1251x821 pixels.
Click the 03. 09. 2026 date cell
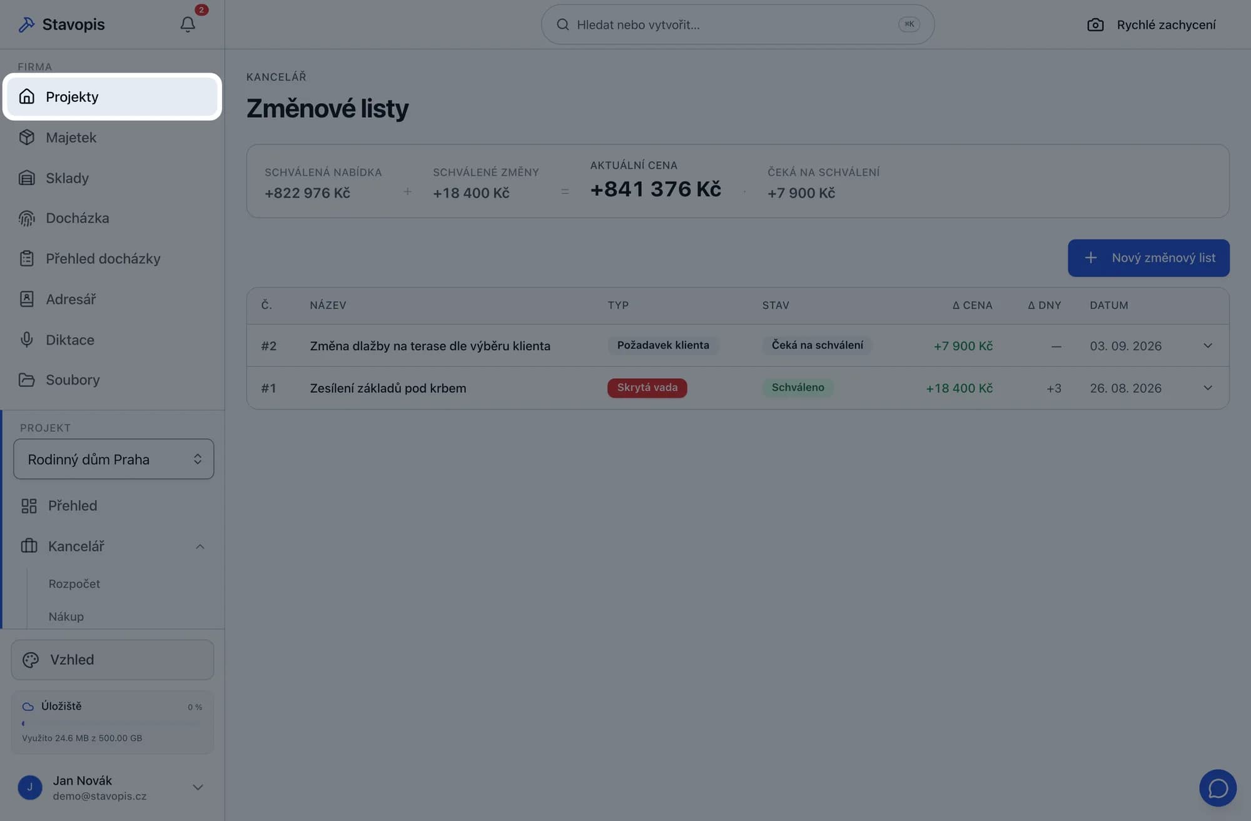pyautogui.click(x=1125, y=346)
